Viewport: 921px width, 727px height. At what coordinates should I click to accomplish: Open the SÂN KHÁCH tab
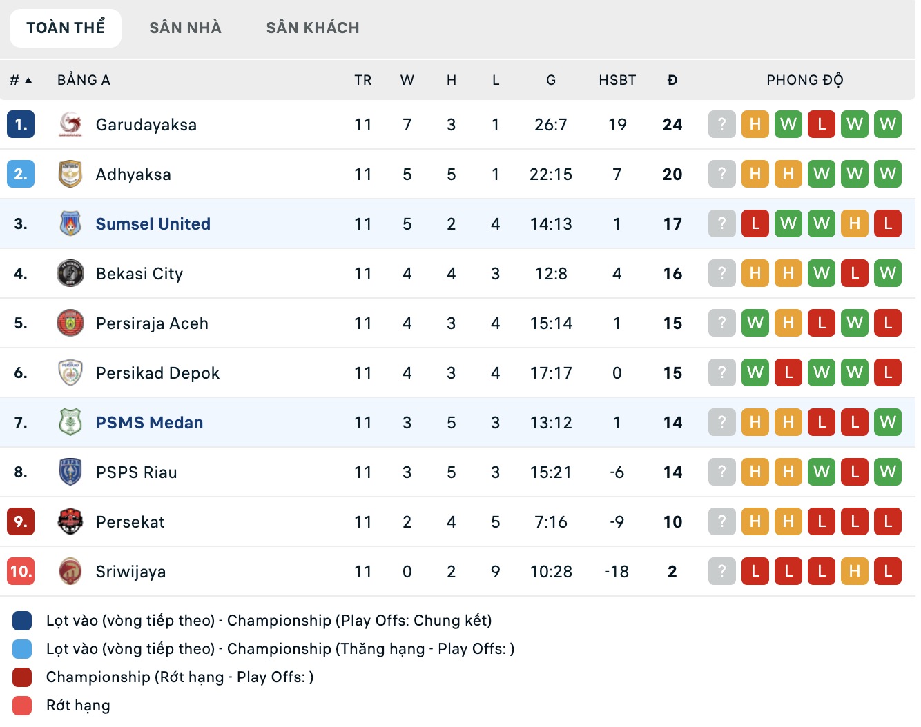pyautogui.click(x=312, y=27)
